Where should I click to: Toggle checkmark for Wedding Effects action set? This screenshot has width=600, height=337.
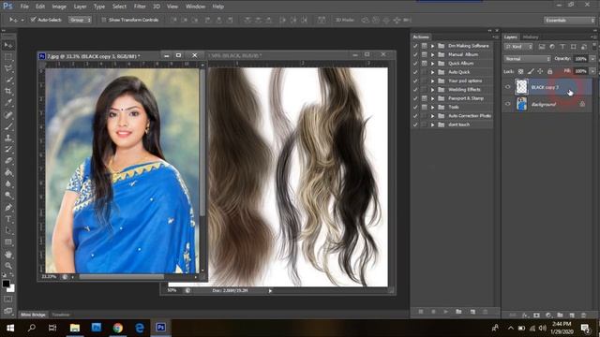pos(415,90)
